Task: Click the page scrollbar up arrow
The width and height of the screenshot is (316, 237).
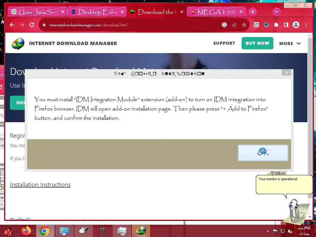Action: [x=310, y=35]
